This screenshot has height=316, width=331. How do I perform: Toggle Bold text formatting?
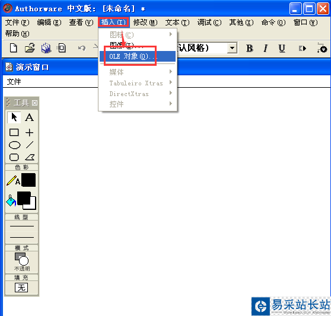(250, 48)
